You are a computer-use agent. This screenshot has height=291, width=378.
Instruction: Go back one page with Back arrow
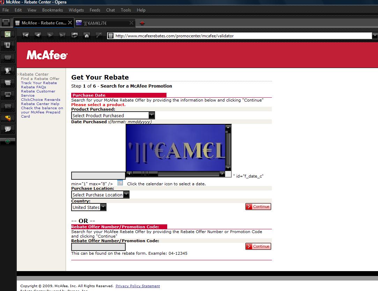click(x=38, y=35)
